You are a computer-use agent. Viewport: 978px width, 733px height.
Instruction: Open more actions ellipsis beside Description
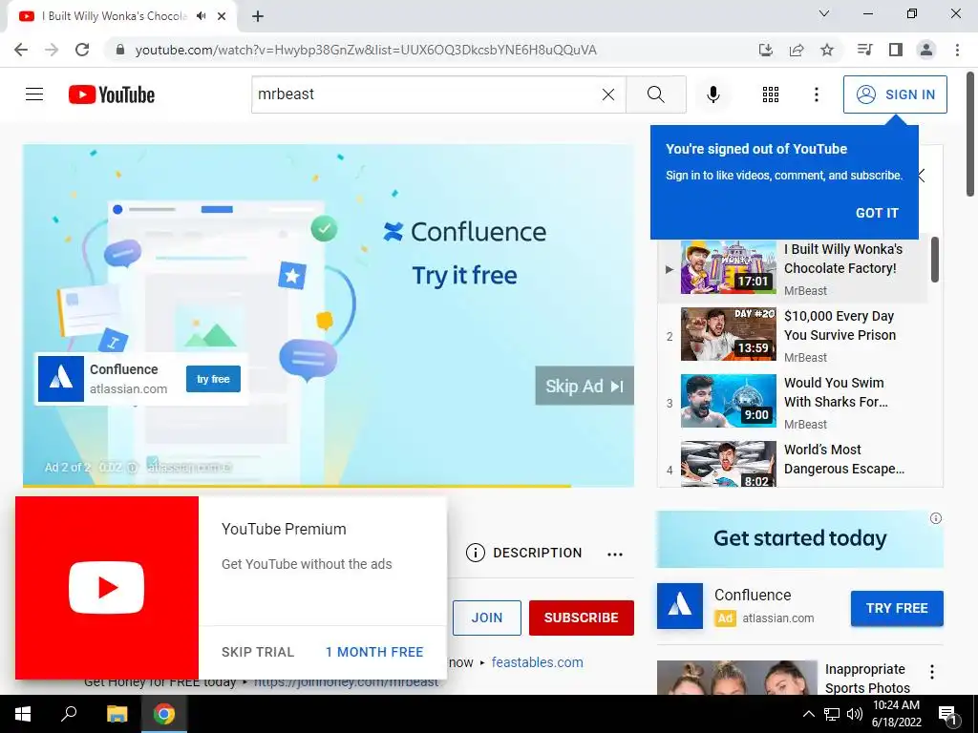coord(615,554)
